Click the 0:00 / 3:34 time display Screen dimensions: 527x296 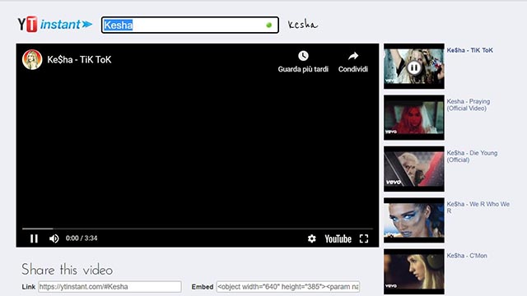click(x=82, y=238)
